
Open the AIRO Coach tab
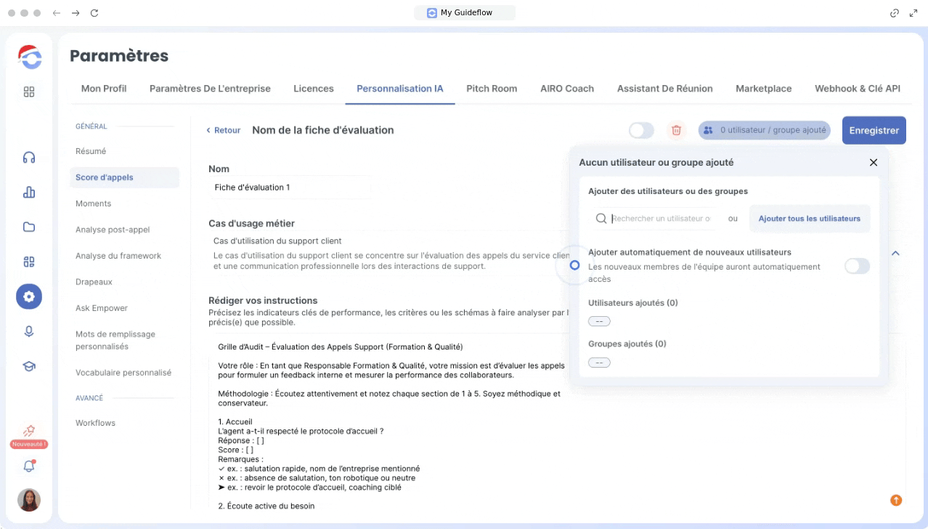click(566, 89)
